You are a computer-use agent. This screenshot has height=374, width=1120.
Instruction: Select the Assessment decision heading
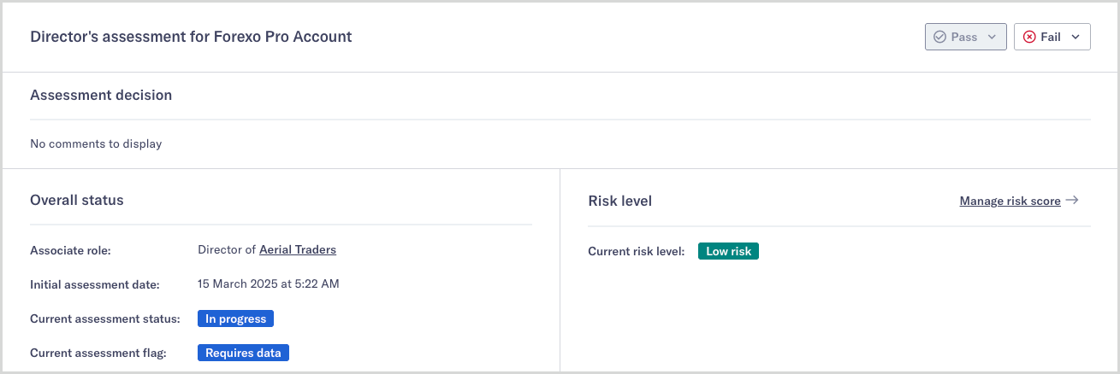(x=101, y=96)
